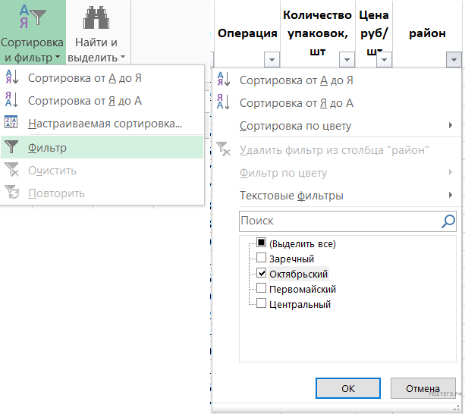
Task: Check the Центральный checkbox
Action: (x=262, y=304)
